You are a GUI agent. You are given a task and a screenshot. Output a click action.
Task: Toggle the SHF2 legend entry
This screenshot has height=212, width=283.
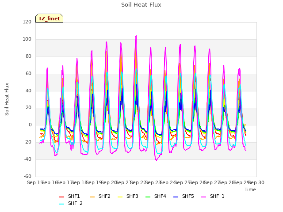pos(100,196)
